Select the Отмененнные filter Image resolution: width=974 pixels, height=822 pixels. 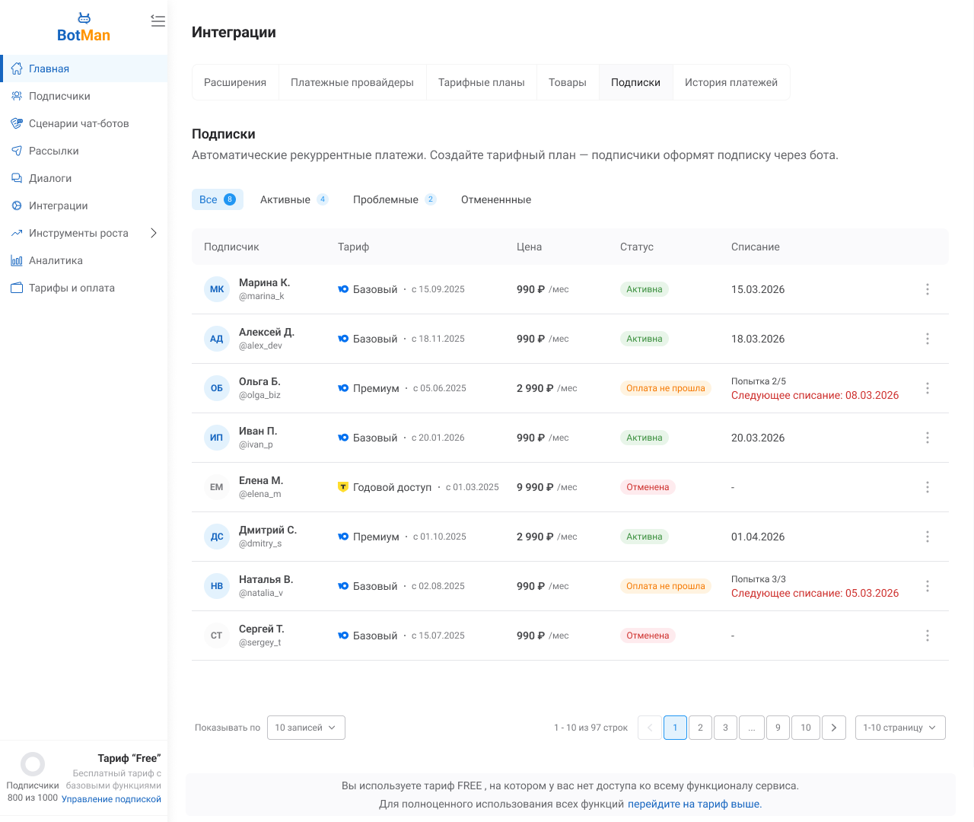pyautogui.click(x=496, y=199)
